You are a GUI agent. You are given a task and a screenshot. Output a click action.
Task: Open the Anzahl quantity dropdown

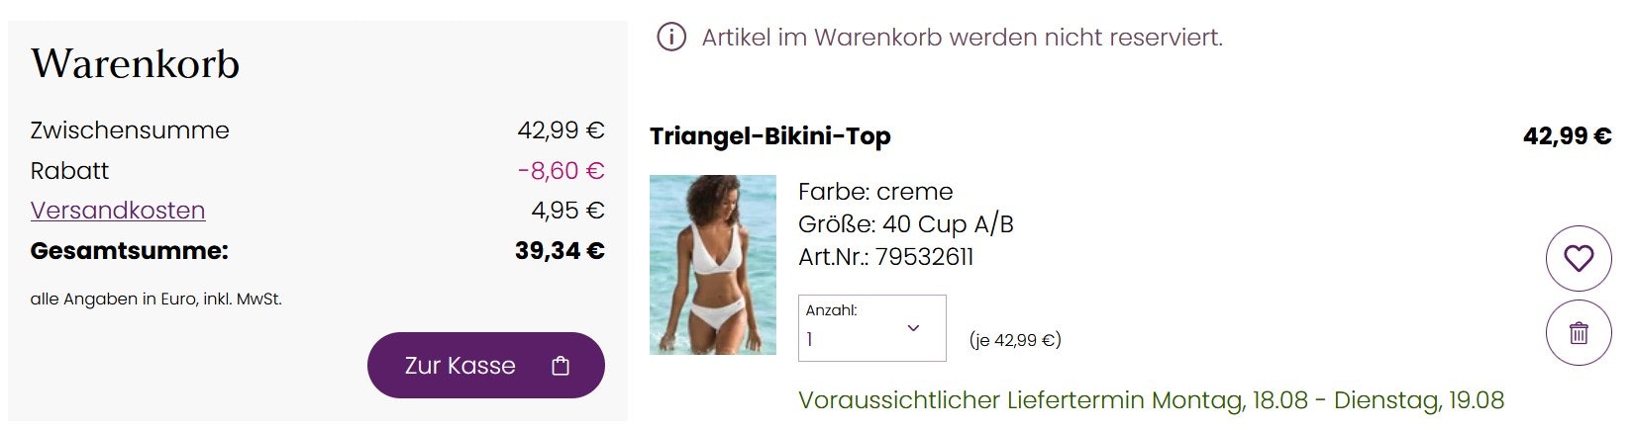click(x=872, y=327)
